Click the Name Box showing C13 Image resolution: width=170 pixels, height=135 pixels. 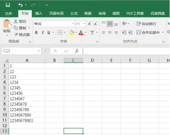(19, 51)
